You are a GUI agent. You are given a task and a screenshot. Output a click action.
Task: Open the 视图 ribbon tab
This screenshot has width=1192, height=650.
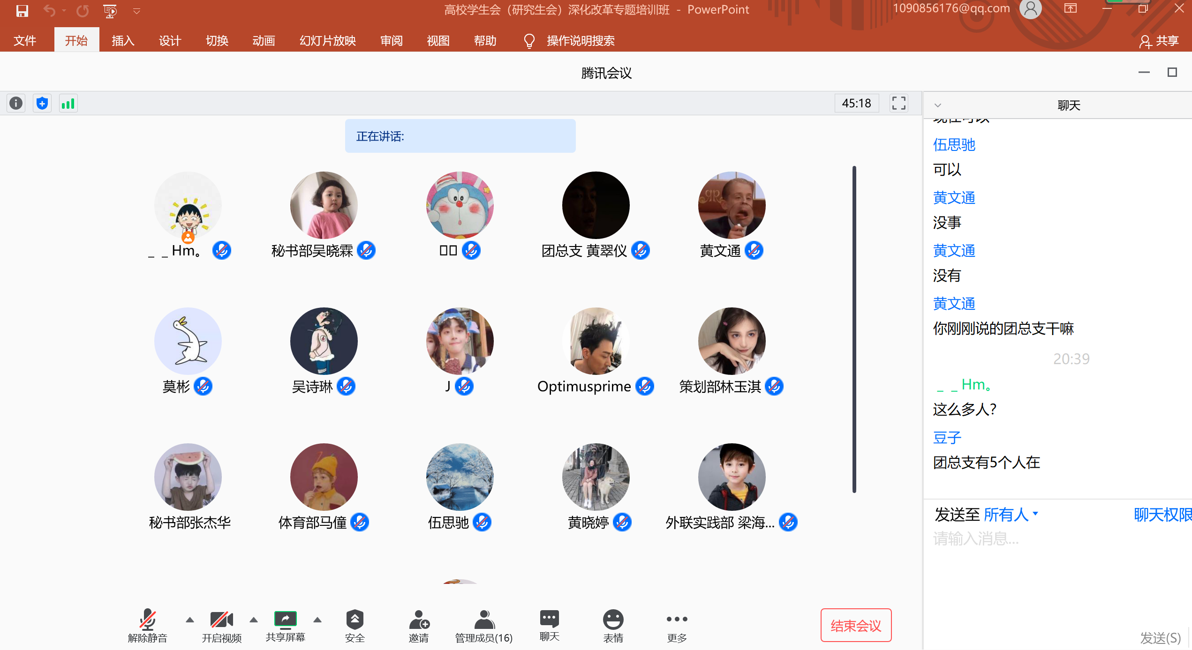pyautogui.click(x=438, y=41)
